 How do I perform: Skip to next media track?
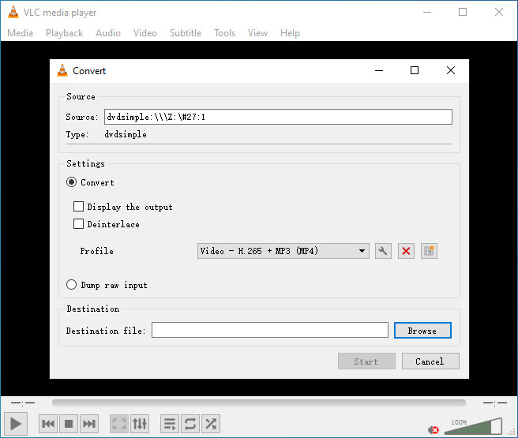pyautogui.click(x=89, y=424)
